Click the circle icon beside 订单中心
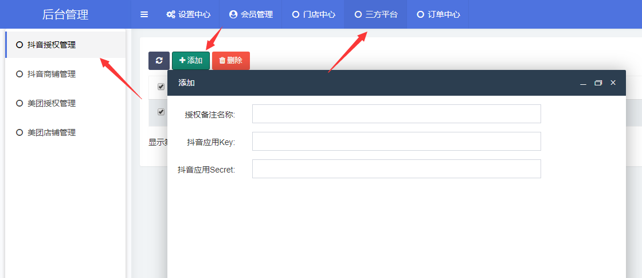Viewport: 642px width, 278px height. point(420,14)
